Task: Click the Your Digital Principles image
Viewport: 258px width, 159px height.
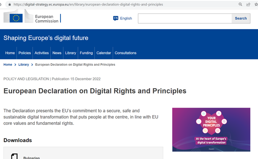Action: 211,129
